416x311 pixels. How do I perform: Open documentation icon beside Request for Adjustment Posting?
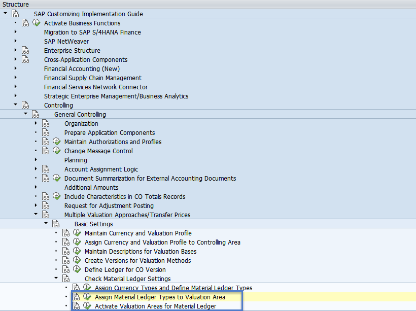pyautogui.click(x=46, y=205)
